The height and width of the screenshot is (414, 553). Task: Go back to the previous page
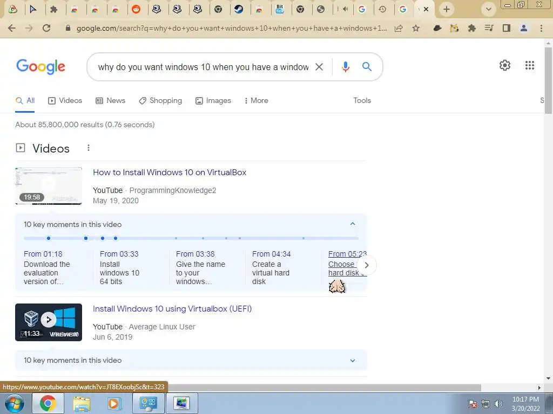click(12, 28)
